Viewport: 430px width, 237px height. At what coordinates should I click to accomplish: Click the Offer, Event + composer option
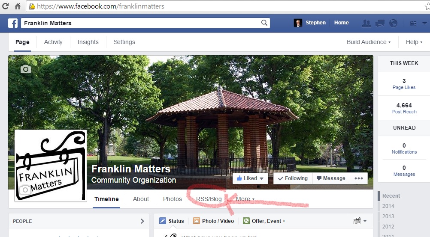[x=264, y=221]
